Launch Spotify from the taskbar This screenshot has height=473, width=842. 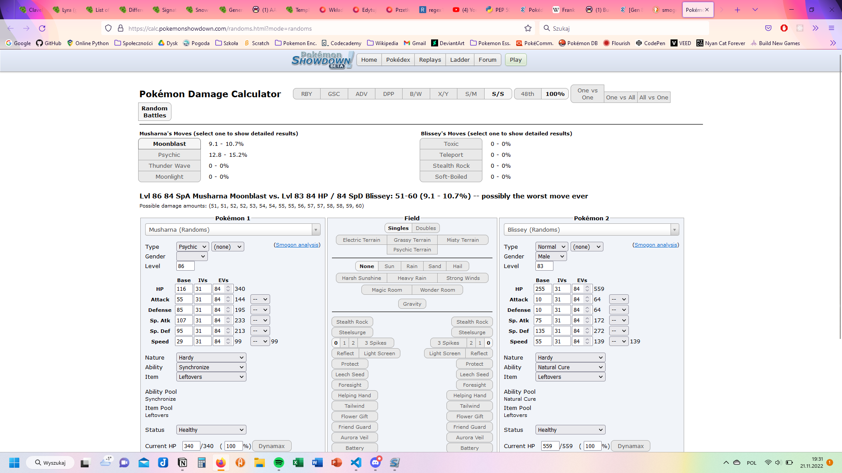pos(279,462)
